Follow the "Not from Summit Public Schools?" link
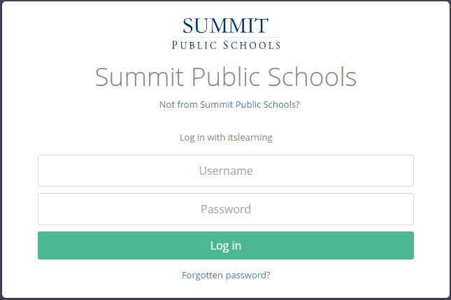The width and height of the screenshot is (451, 300). coord(229,104)
